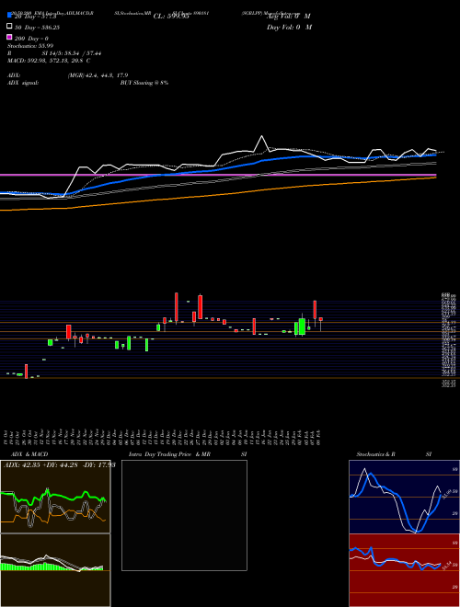
Task: Click the MACD values line in header
Action: 49,61
